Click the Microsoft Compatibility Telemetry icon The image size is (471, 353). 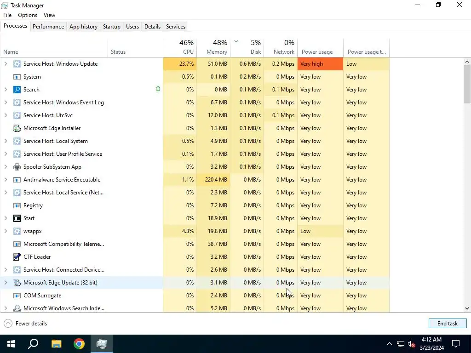click(x=17, y=244)
